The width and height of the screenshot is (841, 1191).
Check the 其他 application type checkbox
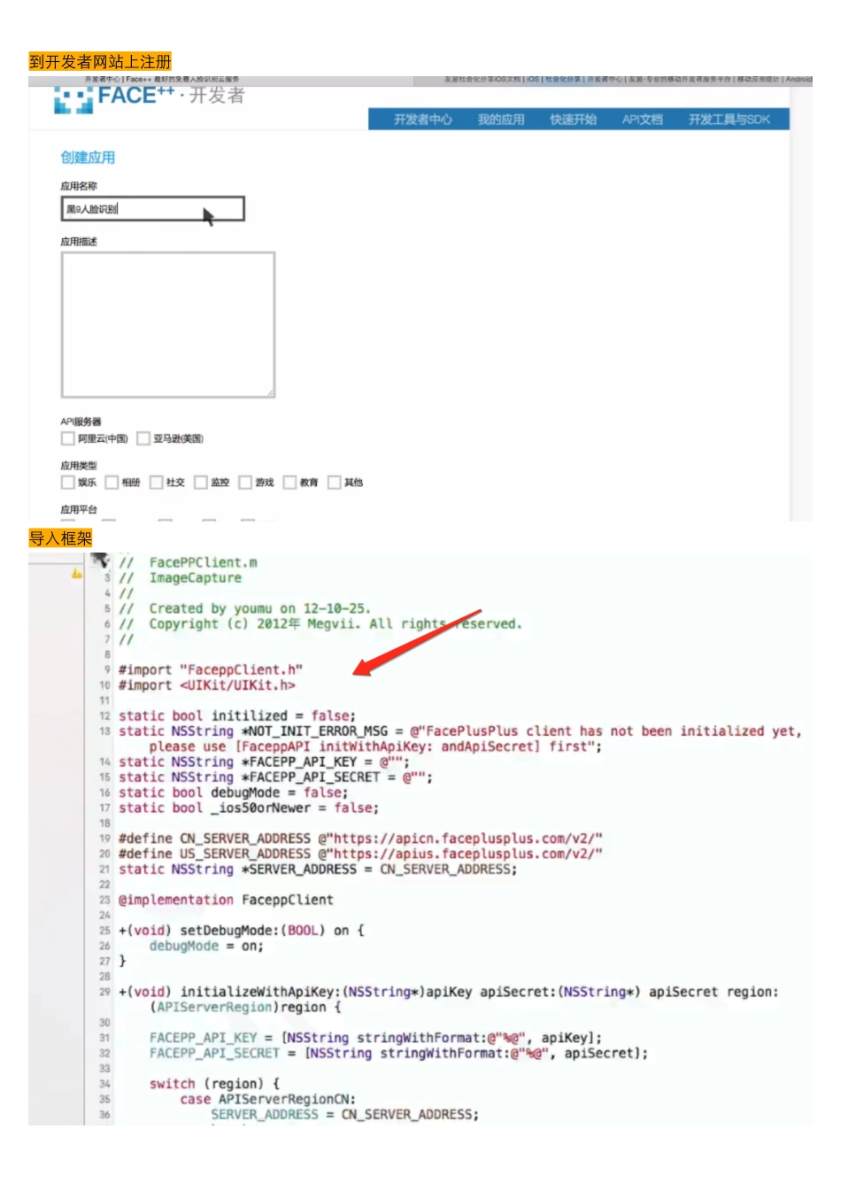point(335,483)
